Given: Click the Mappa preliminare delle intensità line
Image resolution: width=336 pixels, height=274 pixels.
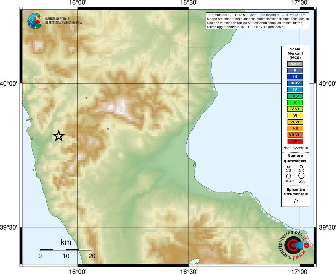Looking at the screenshot, I should click(x=258, y=19).
